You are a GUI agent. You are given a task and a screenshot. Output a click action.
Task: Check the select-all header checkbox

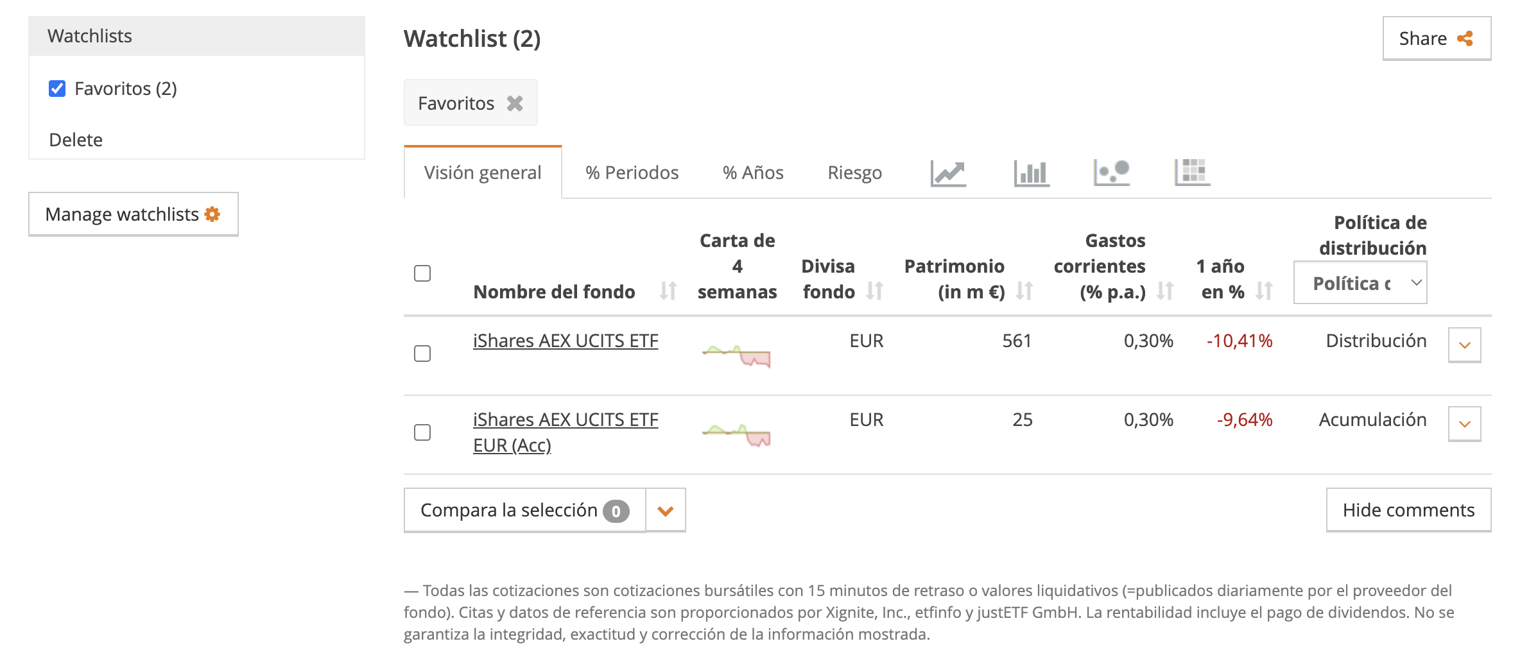(x=422, y=274)
